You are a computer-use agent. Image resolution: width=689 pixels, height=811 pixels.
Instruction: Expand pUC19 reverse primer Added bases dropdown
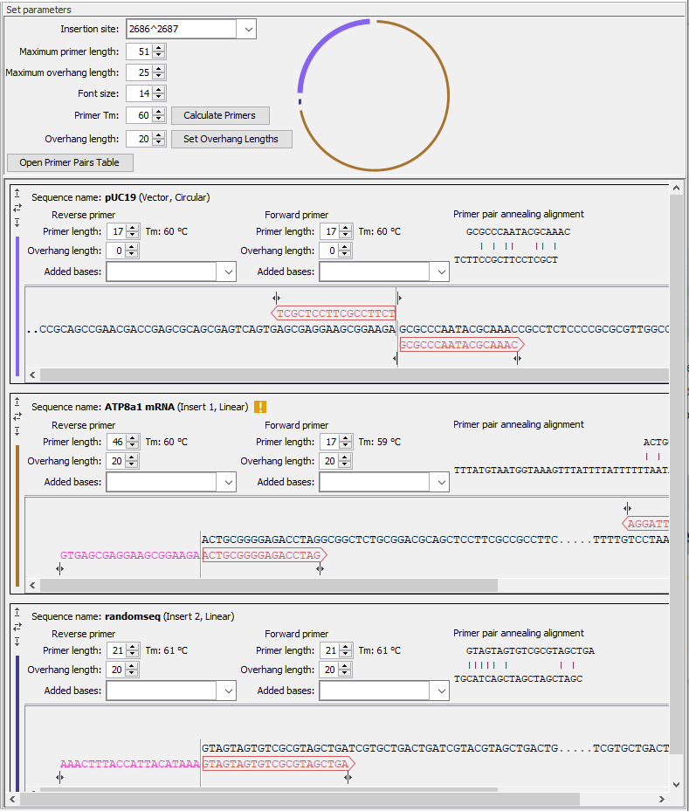pos(228,272)
